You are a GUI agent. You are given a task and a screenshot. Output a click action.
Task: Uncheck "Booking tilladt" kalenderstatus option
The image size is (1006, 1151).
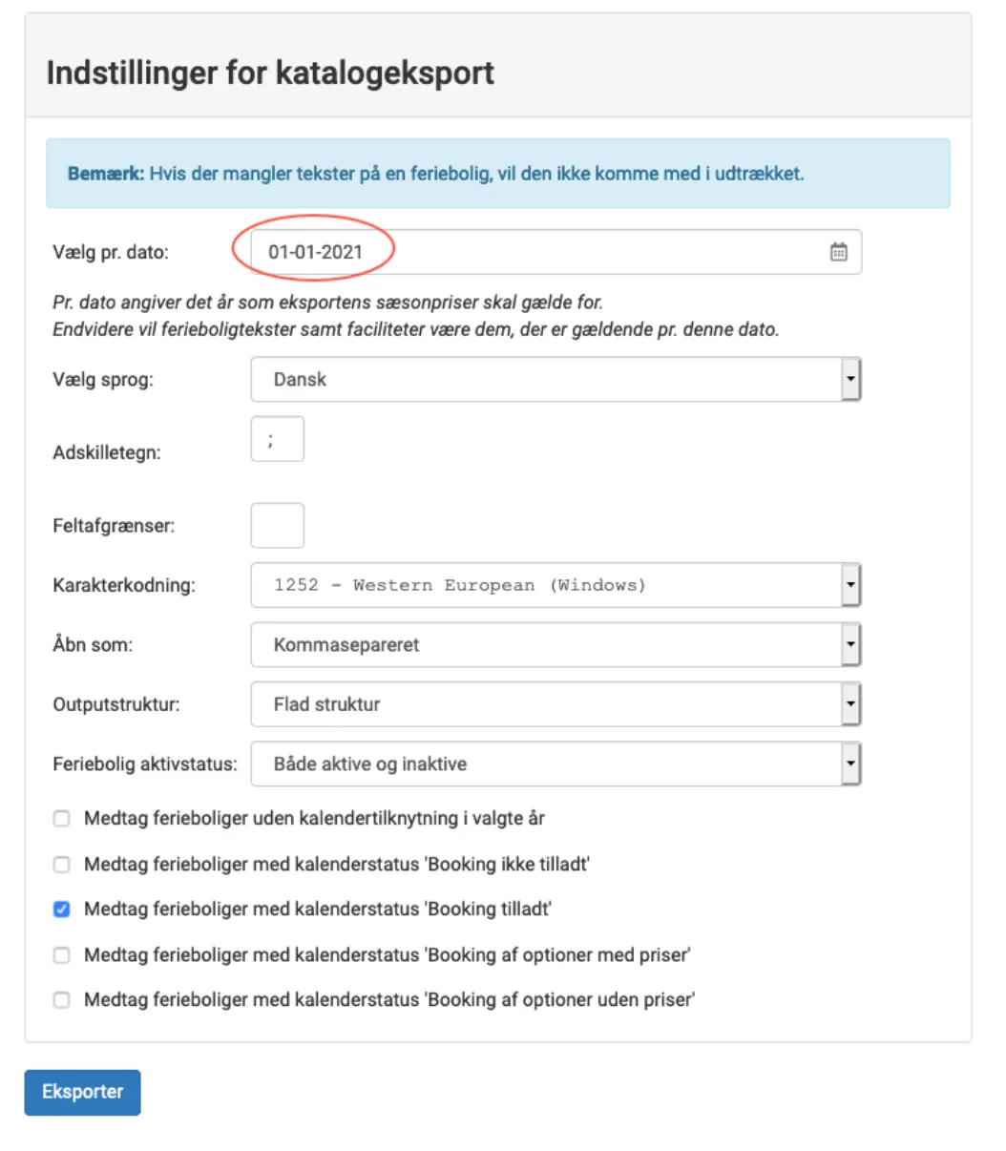click(62, 910)
